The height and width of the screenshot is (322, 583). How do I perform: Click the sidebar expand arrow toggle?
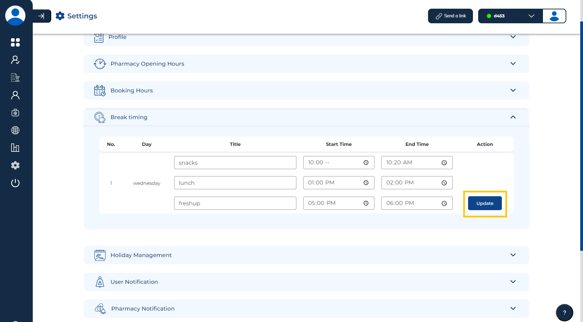[x=41, y=16]
